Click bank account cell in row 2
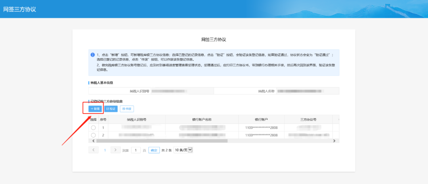 pos(262,135)
